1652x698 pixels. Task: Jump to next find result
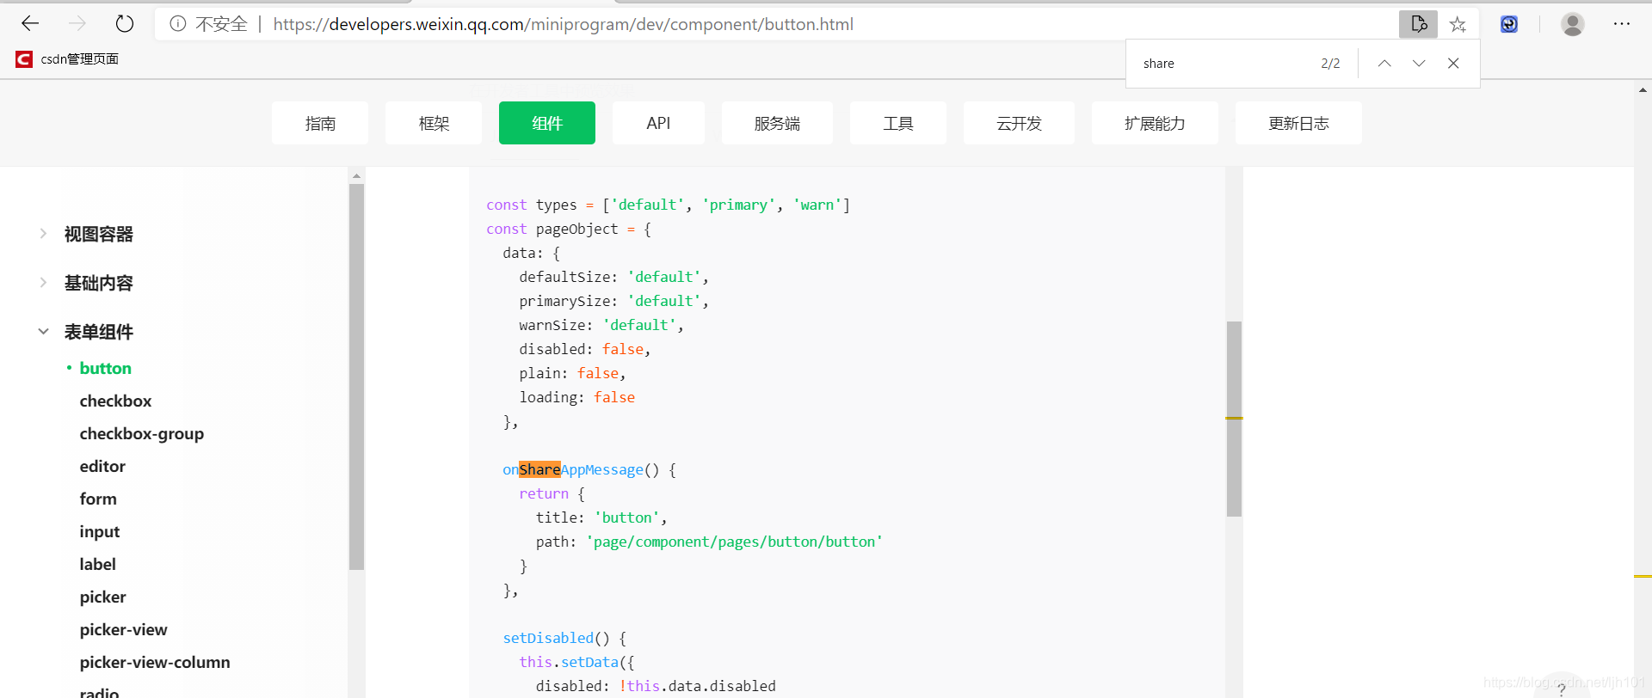click(x=1419, y=63)
